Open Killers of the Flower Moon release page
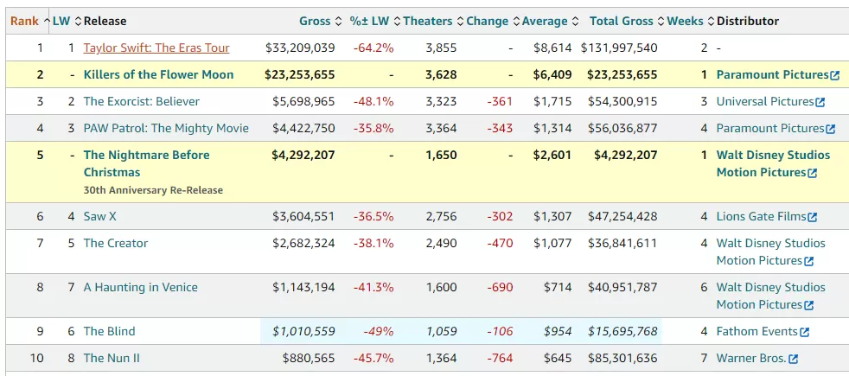The height and width of the screenshot is (376, 849). click(x=158, y=74)
